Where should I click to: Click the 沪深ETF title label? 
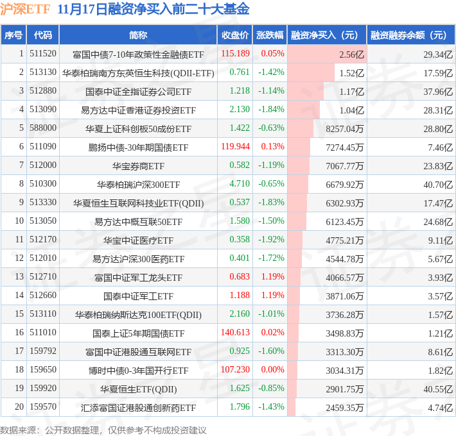(25, 9)
